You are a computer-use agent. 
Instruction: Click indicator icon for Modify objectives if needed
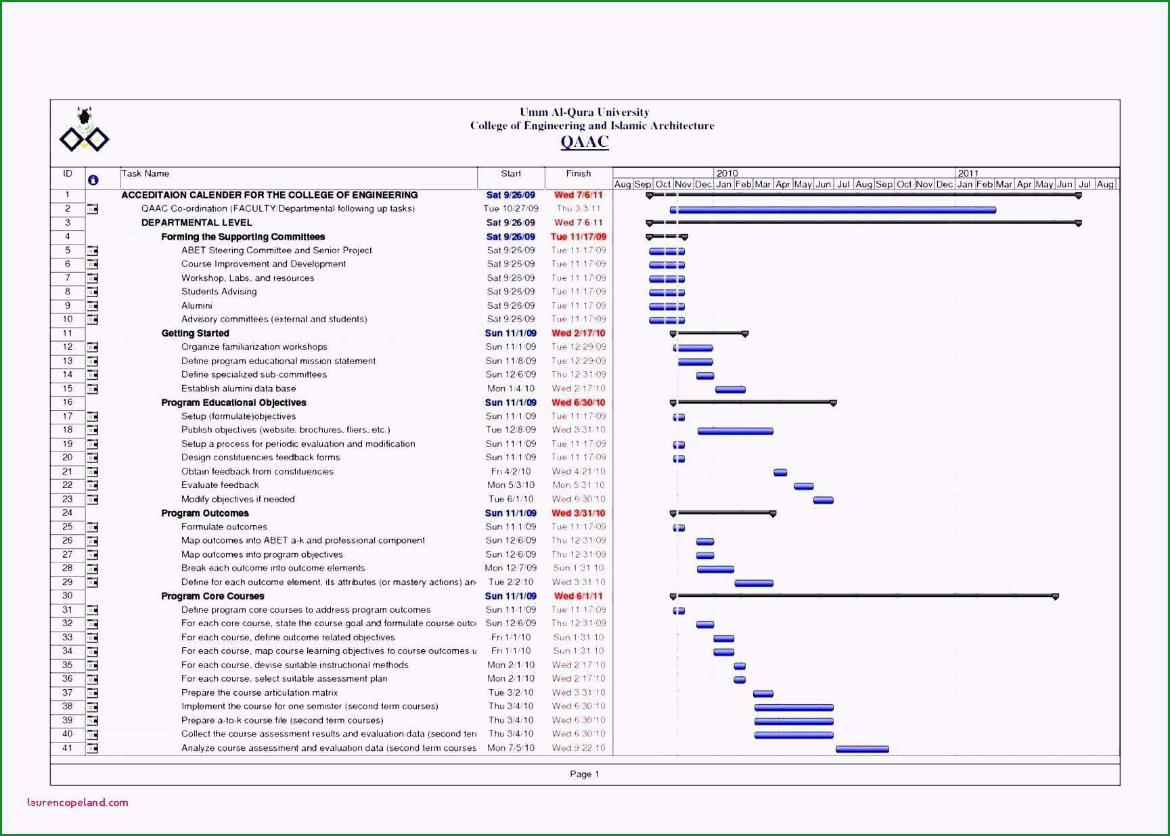pos(92,500)
